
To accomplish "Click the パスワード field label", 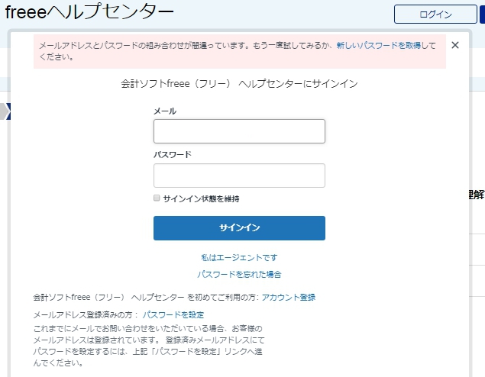I will coord(172,154).
